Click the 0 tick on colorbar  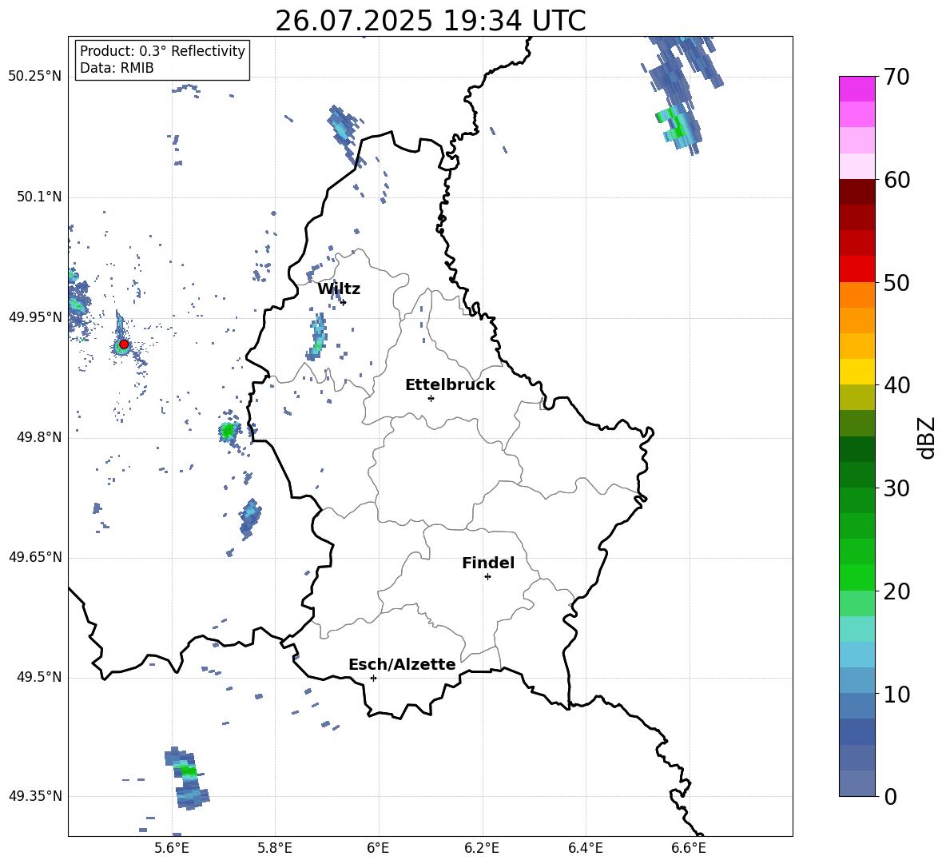pyautogui.click(x=890, y=796)
